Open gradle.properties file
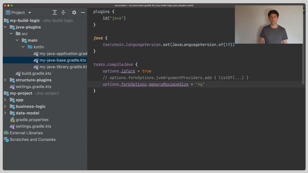308x173 pixels. (32, 120)
